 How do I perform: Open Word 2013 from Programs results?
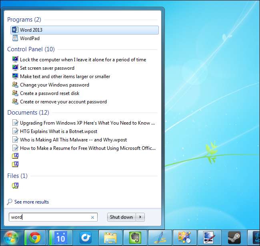coord(31,30)
